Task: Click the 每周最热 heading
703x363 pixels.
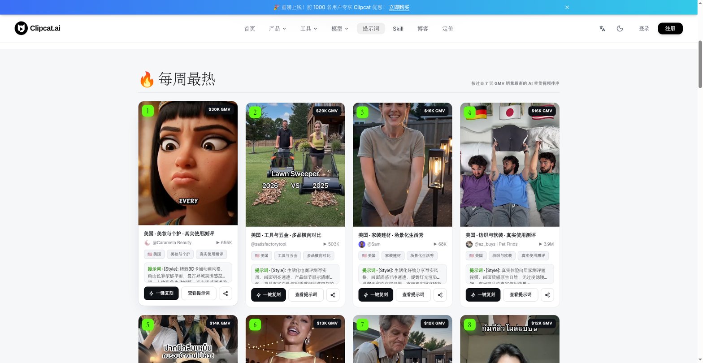Action: [x=178, y=79]
